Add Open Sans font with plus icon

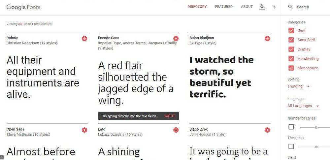84,130
